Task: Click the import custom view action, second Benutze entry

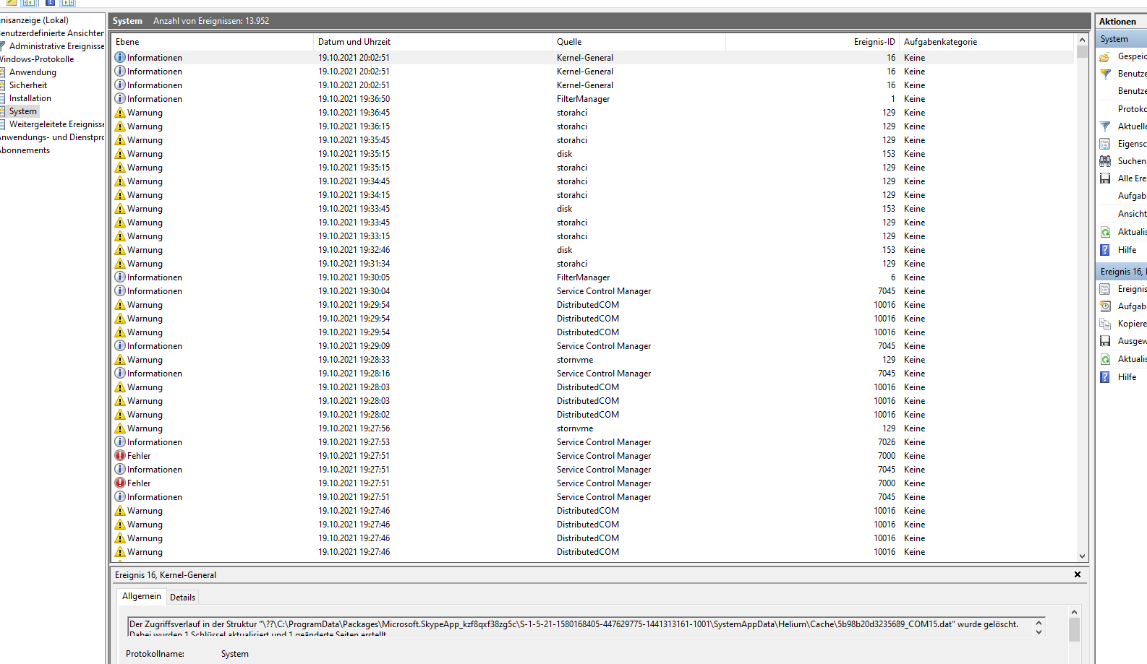Action: tap(1132, 91)
